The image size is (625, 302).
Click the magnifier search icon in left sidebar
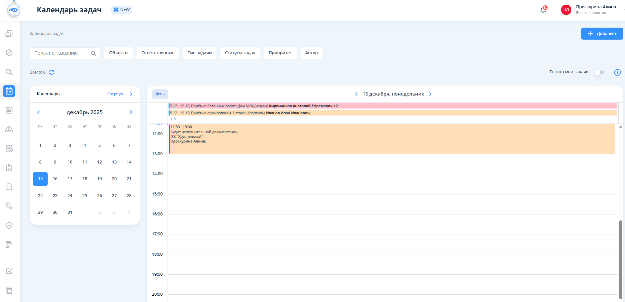coord(9,72)
